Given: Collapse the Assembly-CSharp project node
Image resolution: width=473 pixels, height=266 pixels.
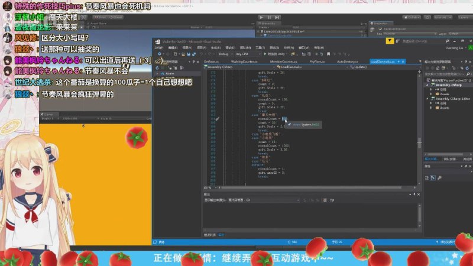Looking at the screenshot, I should click(427, 85).
